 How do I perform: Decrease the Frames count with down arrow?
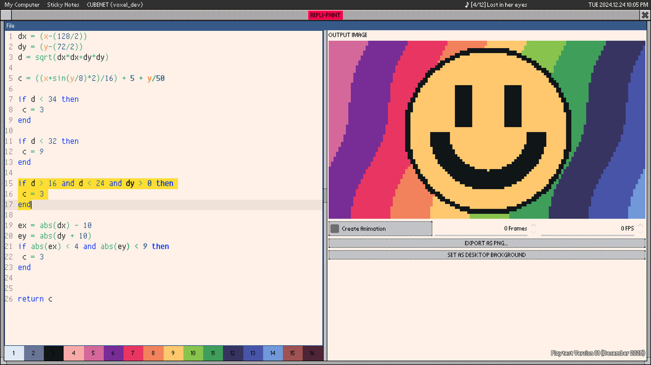click(534, 232)
